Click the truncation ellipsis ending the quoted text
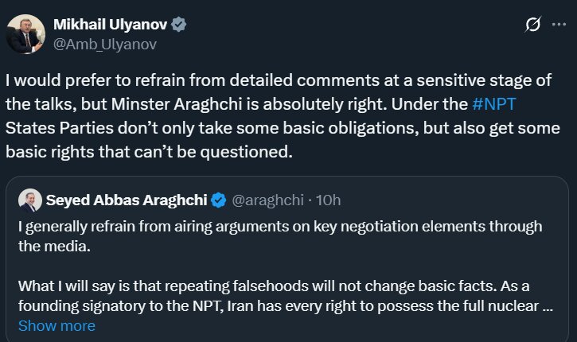This screenshot has height=342, width=577. click(x=547, y=306)
